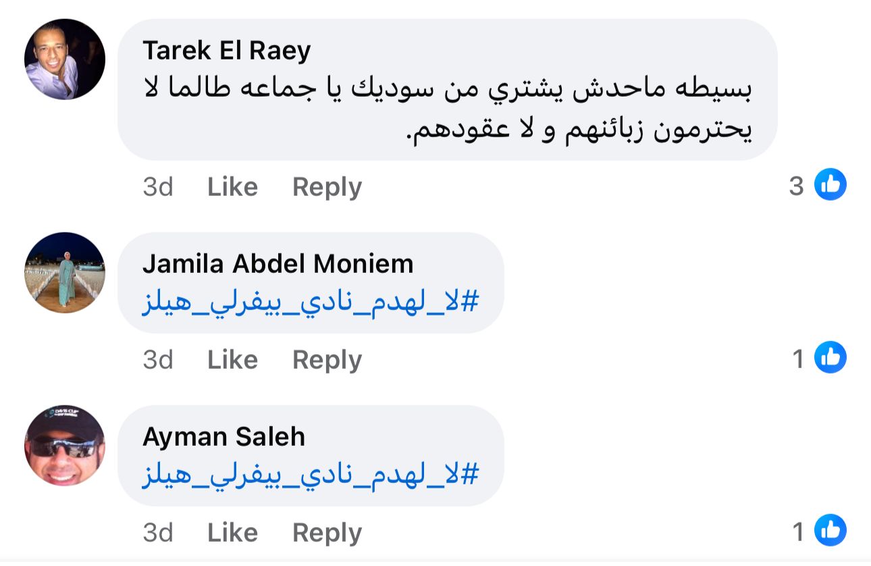Open Jamila Abdel Moniem's profile picture
The height and width of the screenshot is (566, 871).
[x=65, y=272]
